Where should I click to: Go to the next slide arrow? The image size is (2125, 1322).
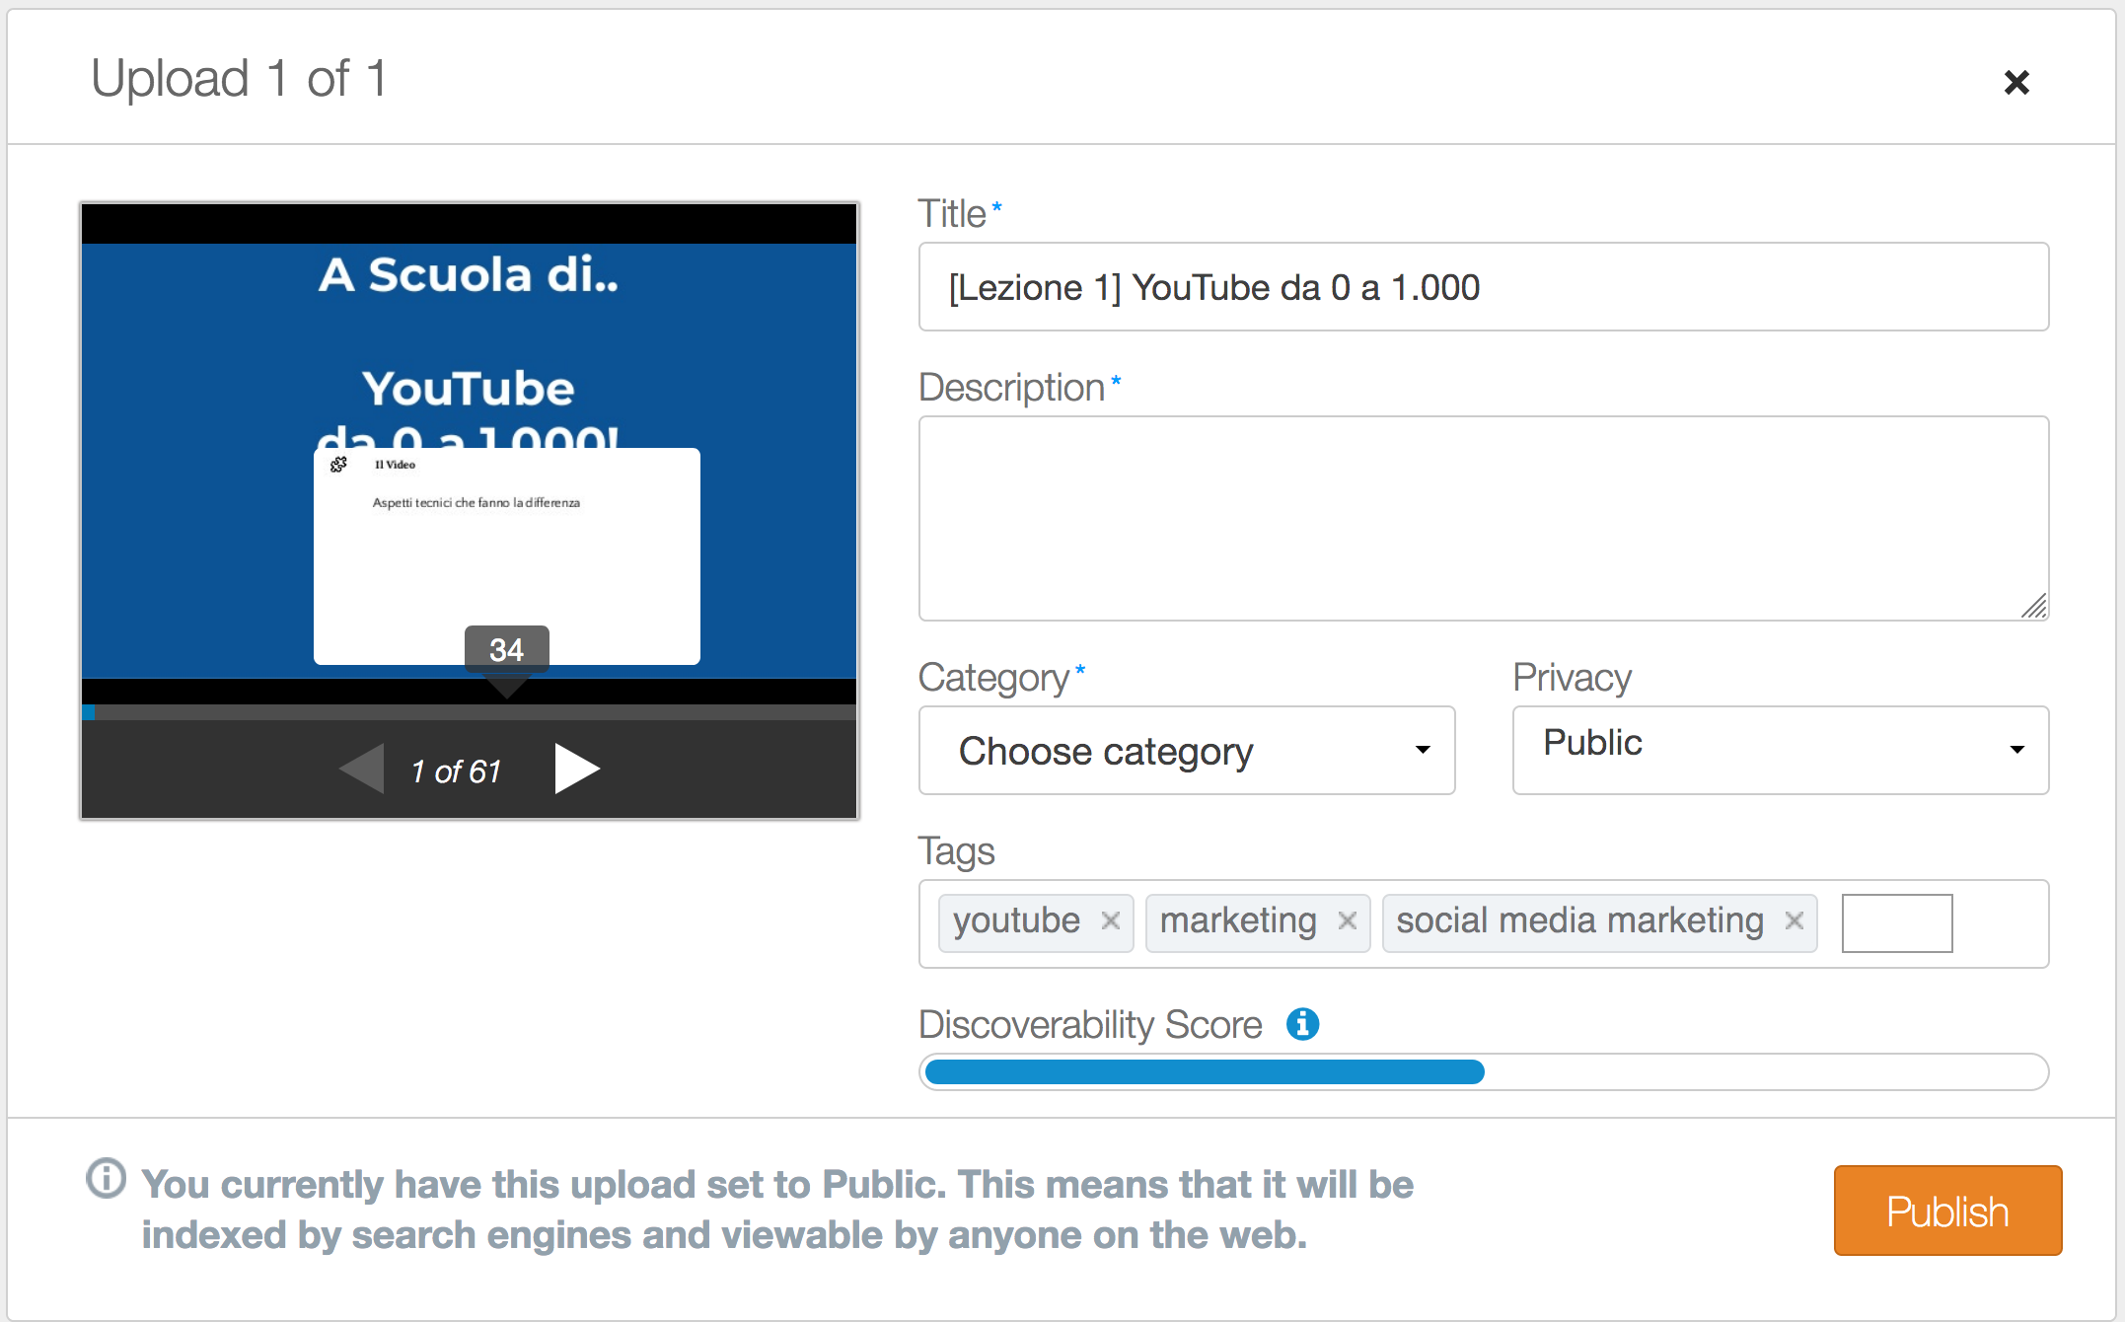[x=577, y=769]
